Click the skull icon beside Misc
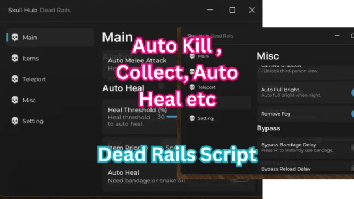The height and width of the screenshot is (199, 354). (15, 100)
